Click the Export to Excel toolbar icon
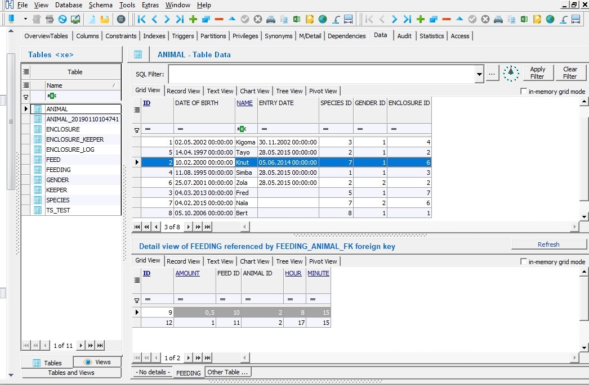The image size is (589, 385). [x=296, y=19]
